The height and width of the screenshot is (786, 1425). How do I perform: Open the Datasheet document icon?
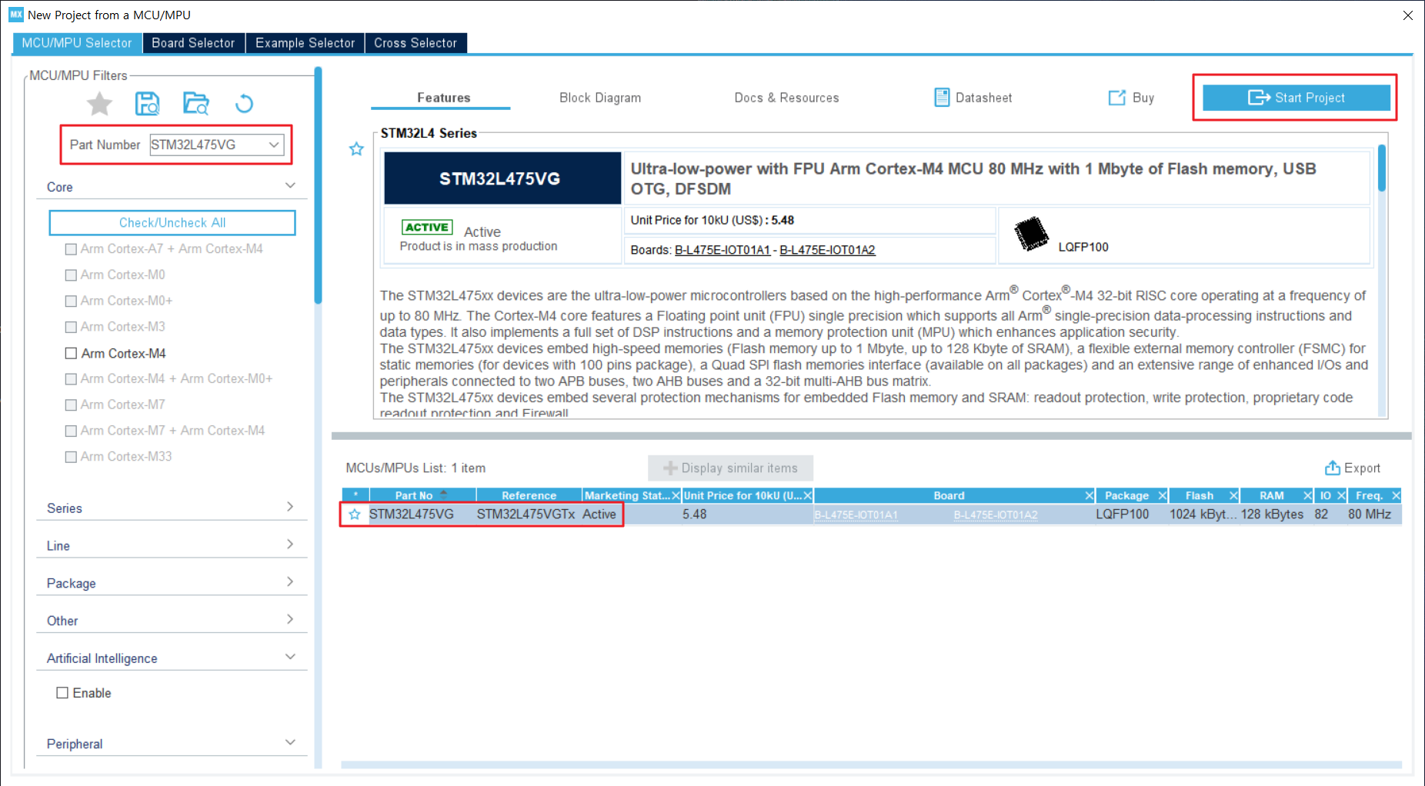[942, 98]
